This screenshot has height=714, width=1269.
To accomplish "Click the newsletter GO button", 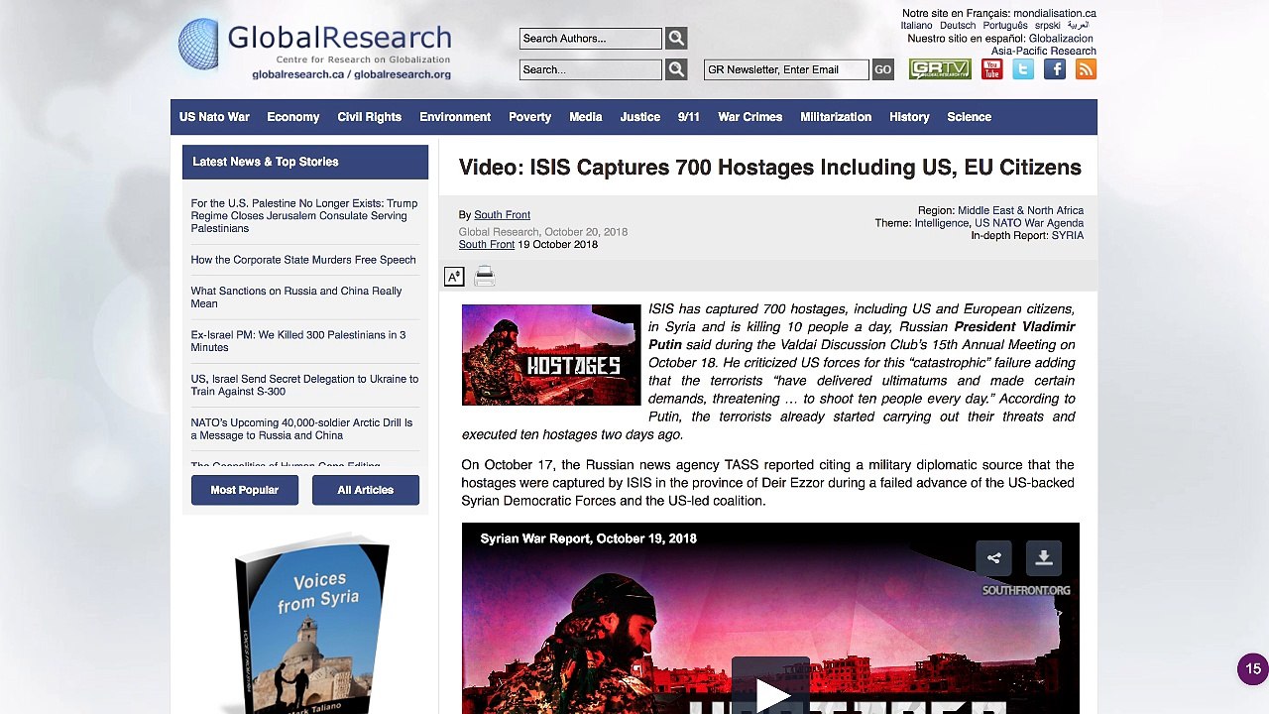I will tap(882, 69).
